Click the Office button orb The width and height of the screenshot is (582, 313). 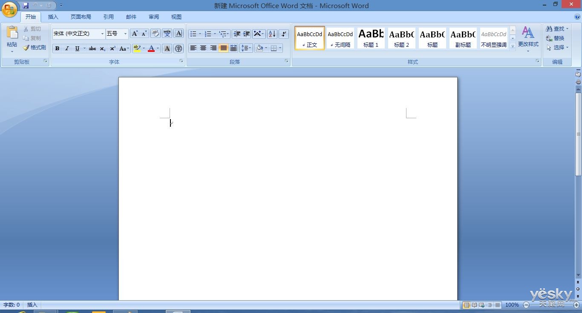[x=9, y=9]
